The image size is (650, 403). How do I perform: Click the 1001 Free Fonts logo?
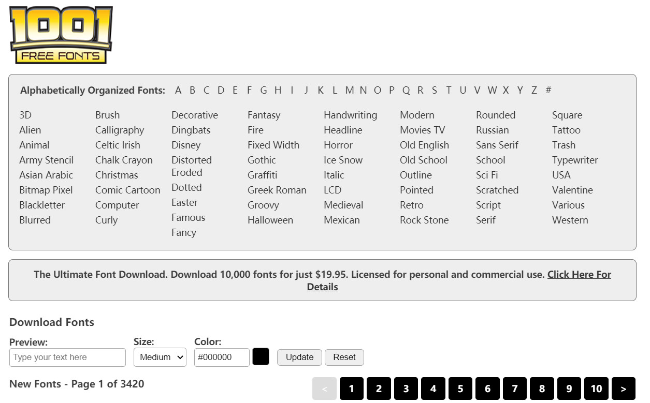tap(61, 35)
